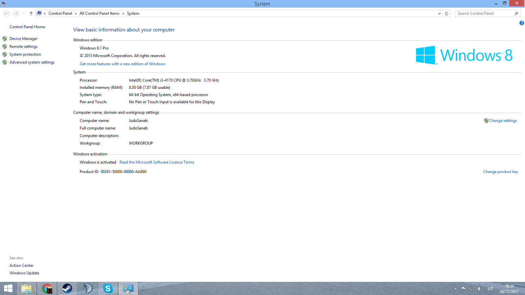
Task: Open Advanced system settings
Action: tap(32, 62)
